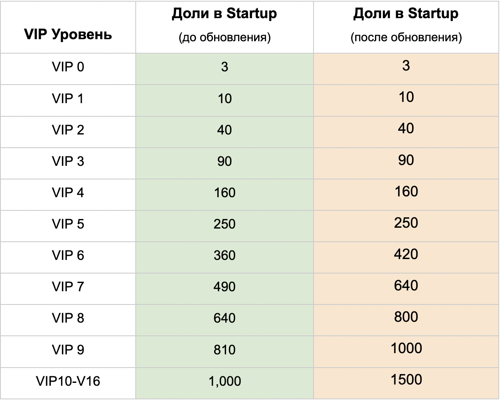Image resolution: width=500 pixels, height=401 pixels.
Task: Click VIP 7 after-update value 640
Action: click(x=406, y=286)
